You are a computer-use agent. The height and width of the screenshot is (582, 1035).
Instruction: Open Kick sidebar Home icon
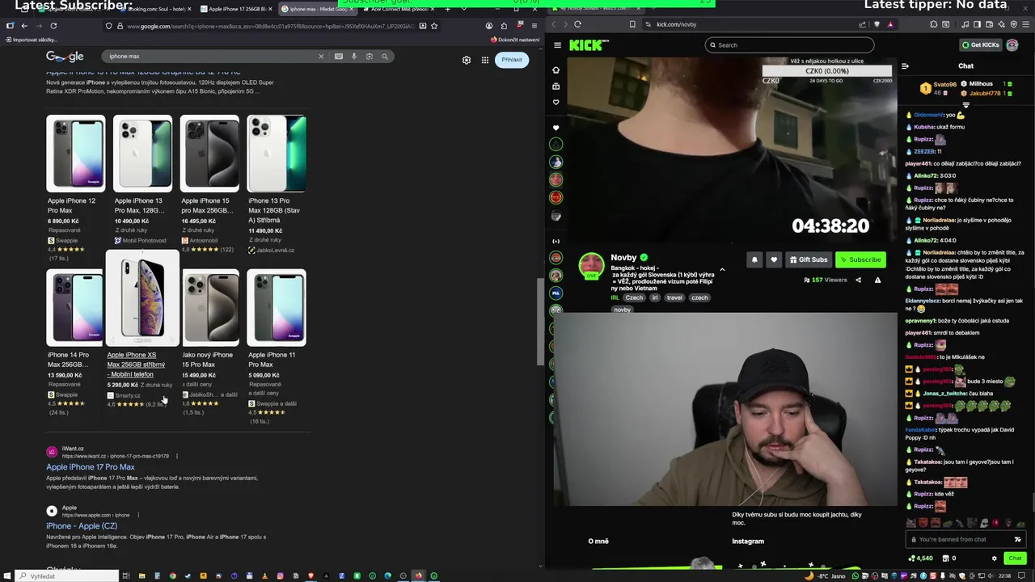[556, 70]
